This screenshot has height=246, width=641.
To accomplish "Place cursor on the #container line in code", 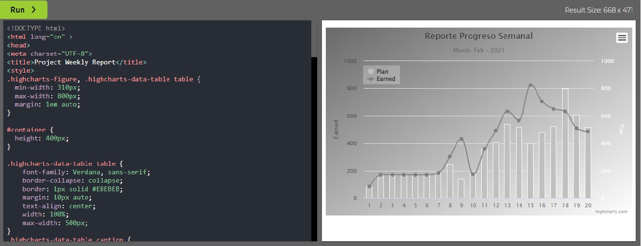I will click(x=28, y=130).
